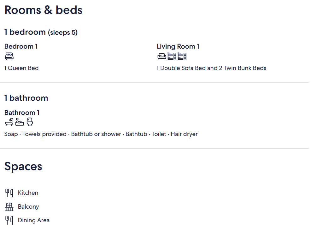Click the Dining Area utensils icon
Screen dimensions: 311x227
9,220
